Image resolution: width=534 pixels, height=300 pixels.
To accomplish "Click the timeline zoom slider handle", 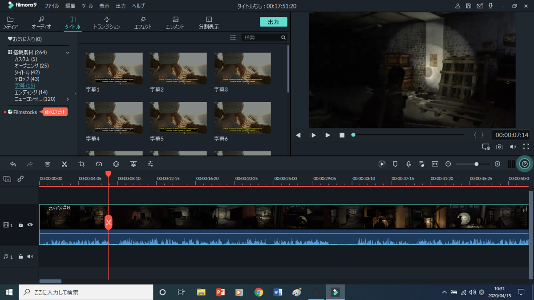I will pos(476,164).
